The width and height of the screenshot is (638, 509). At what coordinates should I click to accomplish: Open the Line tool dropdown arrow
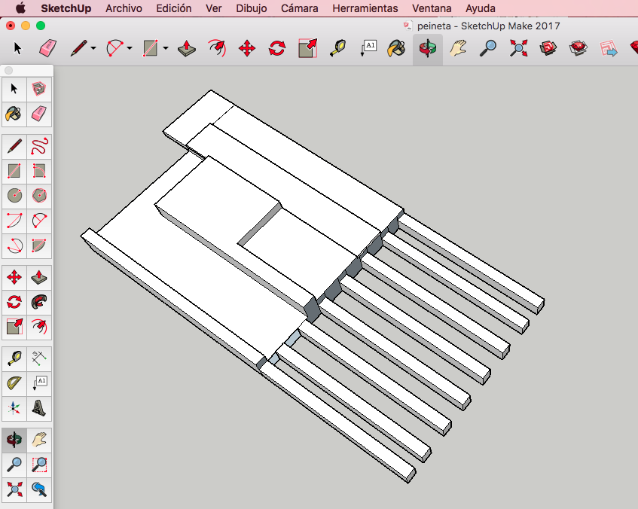coord(93,48)
